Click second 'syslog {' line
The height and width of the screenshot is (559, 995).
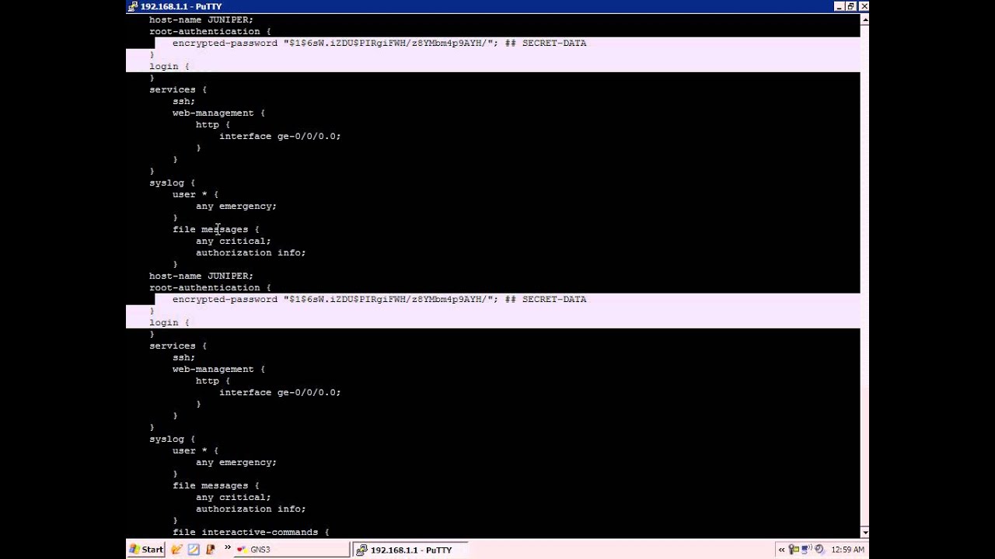[173, 439]
